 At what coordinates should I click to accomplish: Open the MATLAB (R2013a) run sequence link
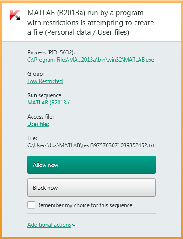(x=49, y=103)
